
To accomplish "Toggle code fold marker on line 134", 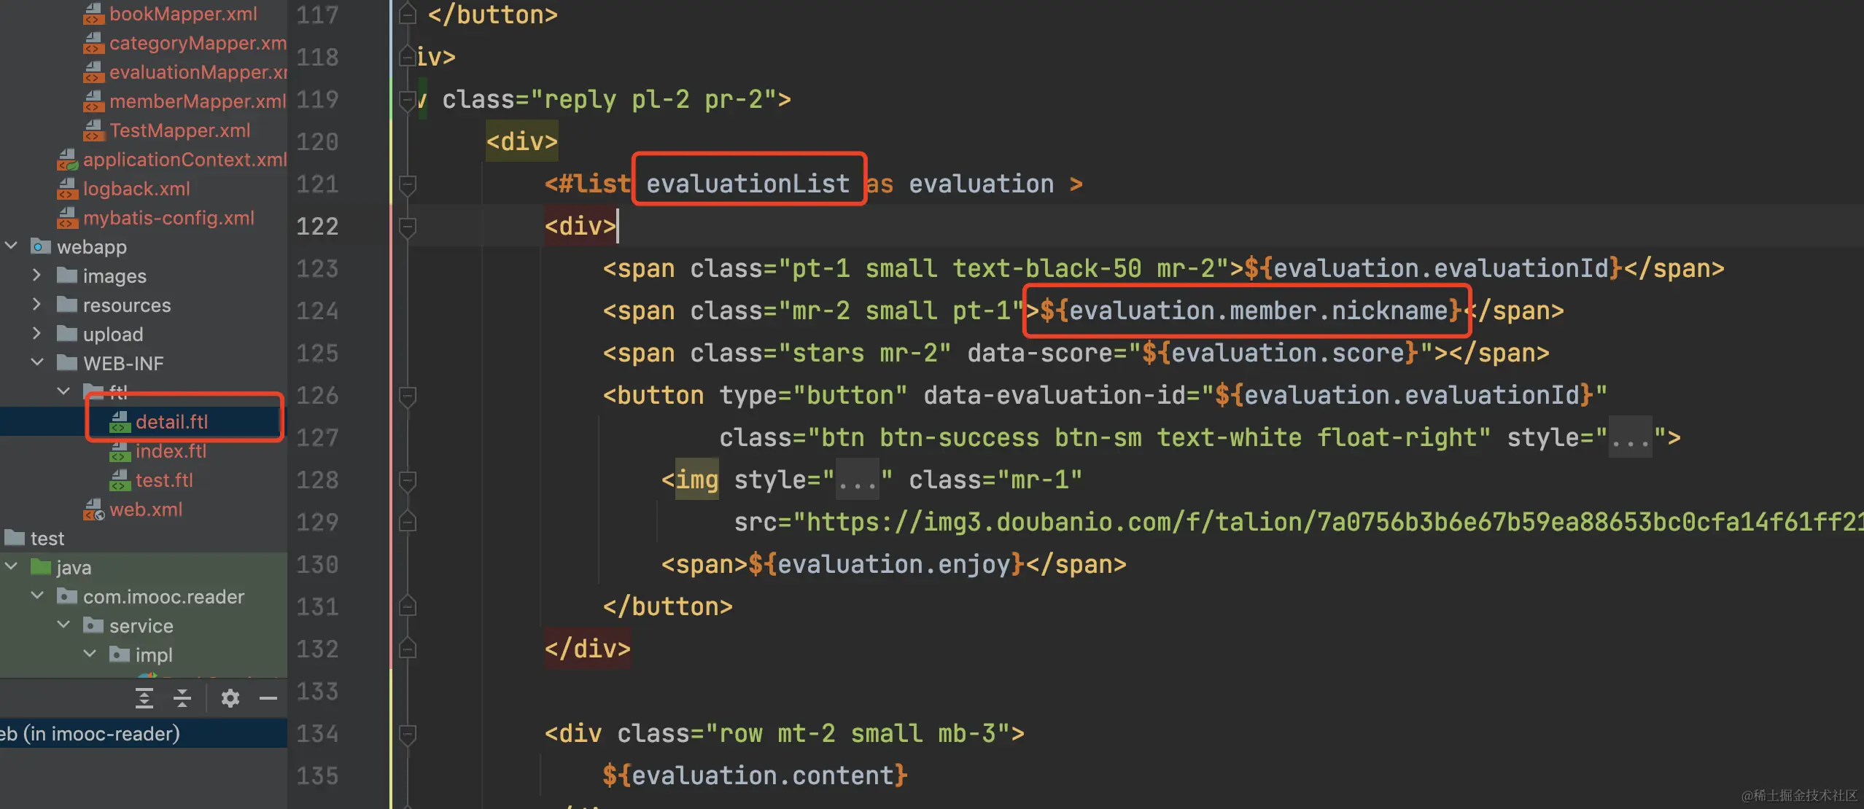I will point(408,735).
